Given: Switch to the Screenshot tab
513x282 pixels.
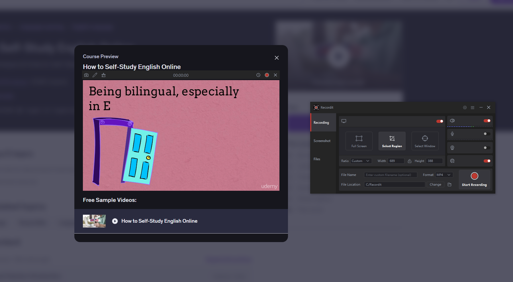Looking at the screenshot, I should [x=322, y=141].
